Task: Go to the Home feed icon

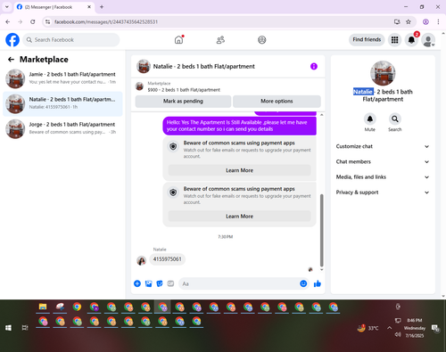Action: [x=178, y=40]
